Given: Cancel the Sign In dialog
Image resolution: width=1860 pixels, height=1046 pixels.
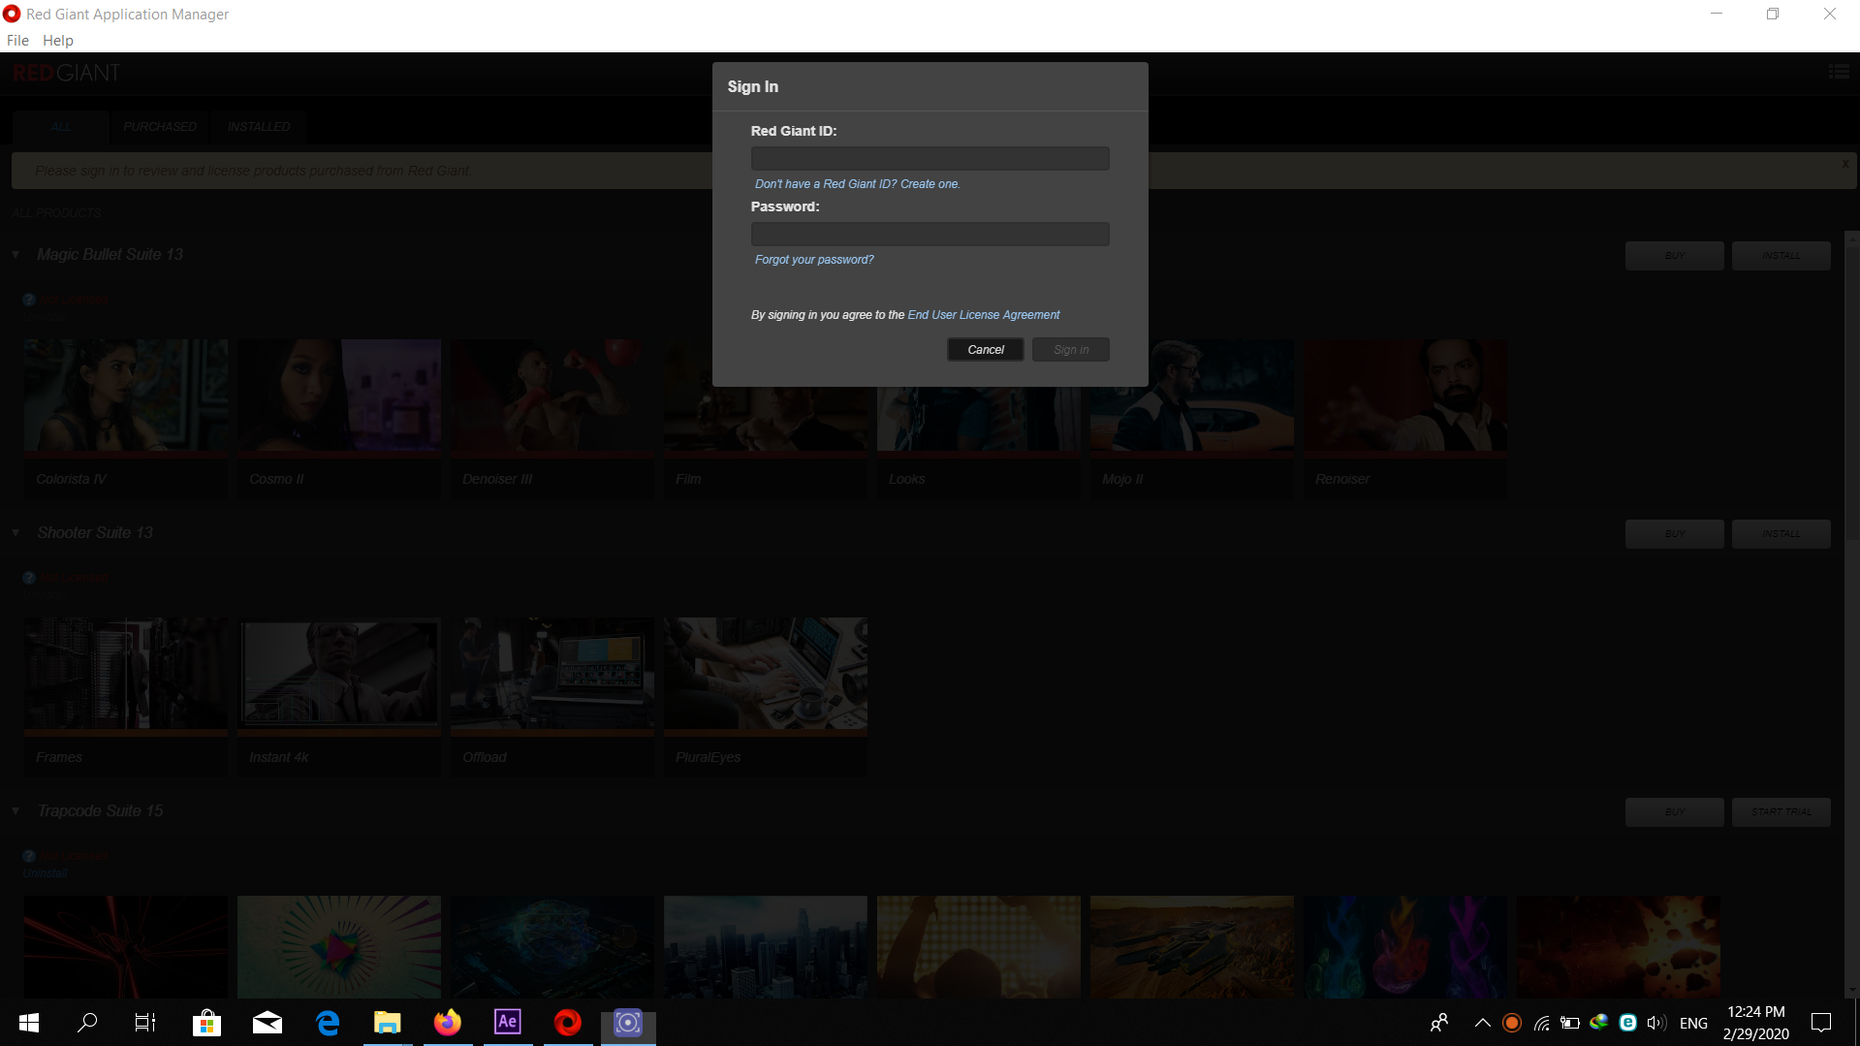Looking at the screenshot, I should pos(986,350).
